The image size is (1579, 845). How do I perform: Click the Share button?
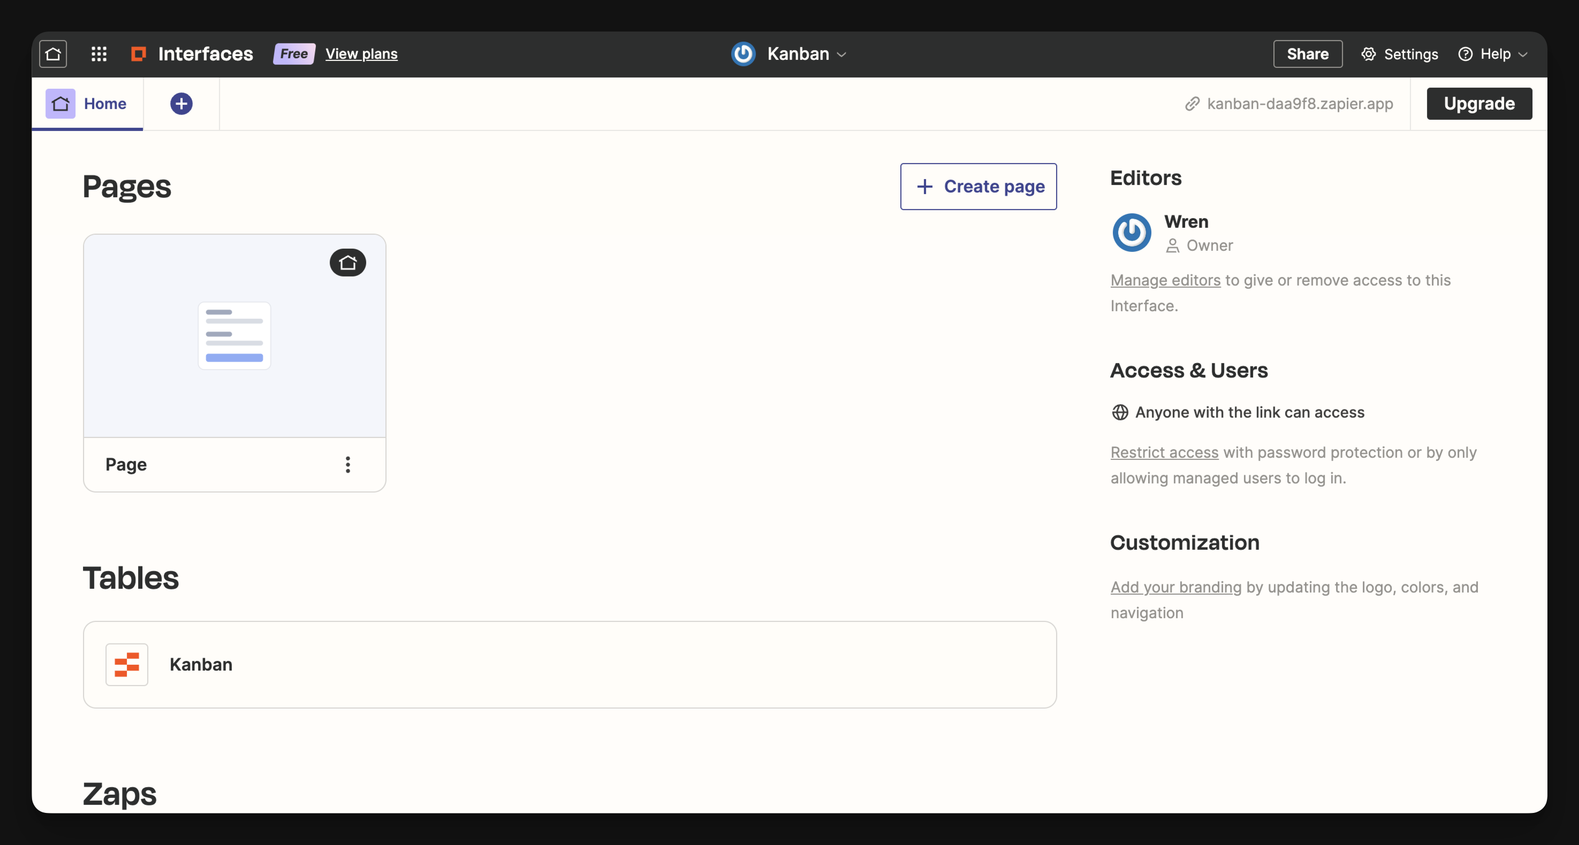(1308, 54)
